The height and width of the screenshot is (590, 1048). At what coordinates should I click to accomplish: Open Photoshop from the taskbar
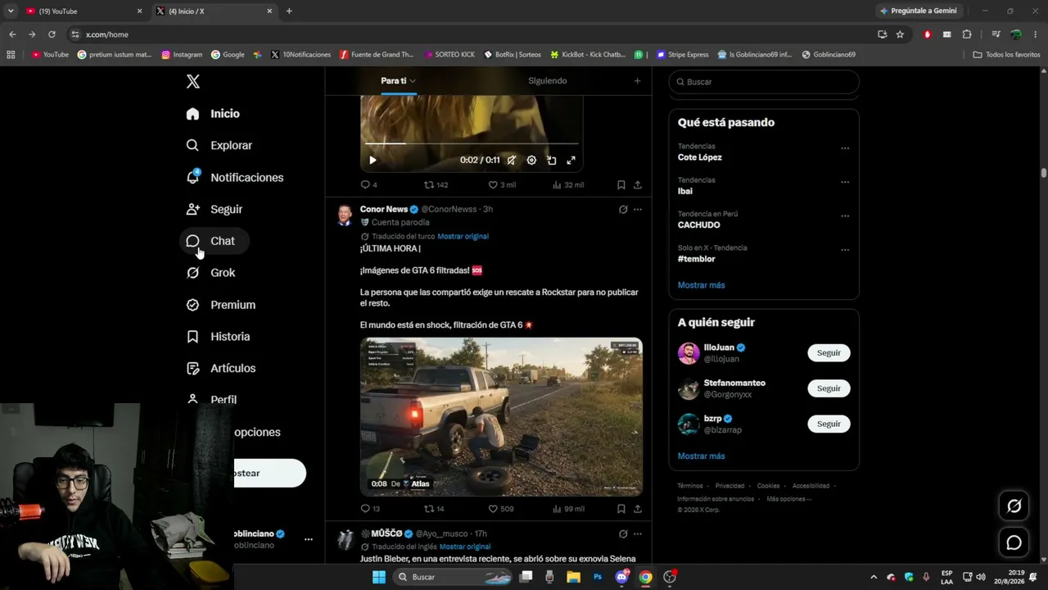pos(598,577)
